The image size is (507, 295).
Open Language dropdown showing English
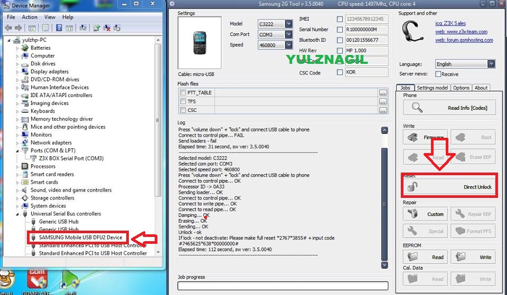click(491, 64)
